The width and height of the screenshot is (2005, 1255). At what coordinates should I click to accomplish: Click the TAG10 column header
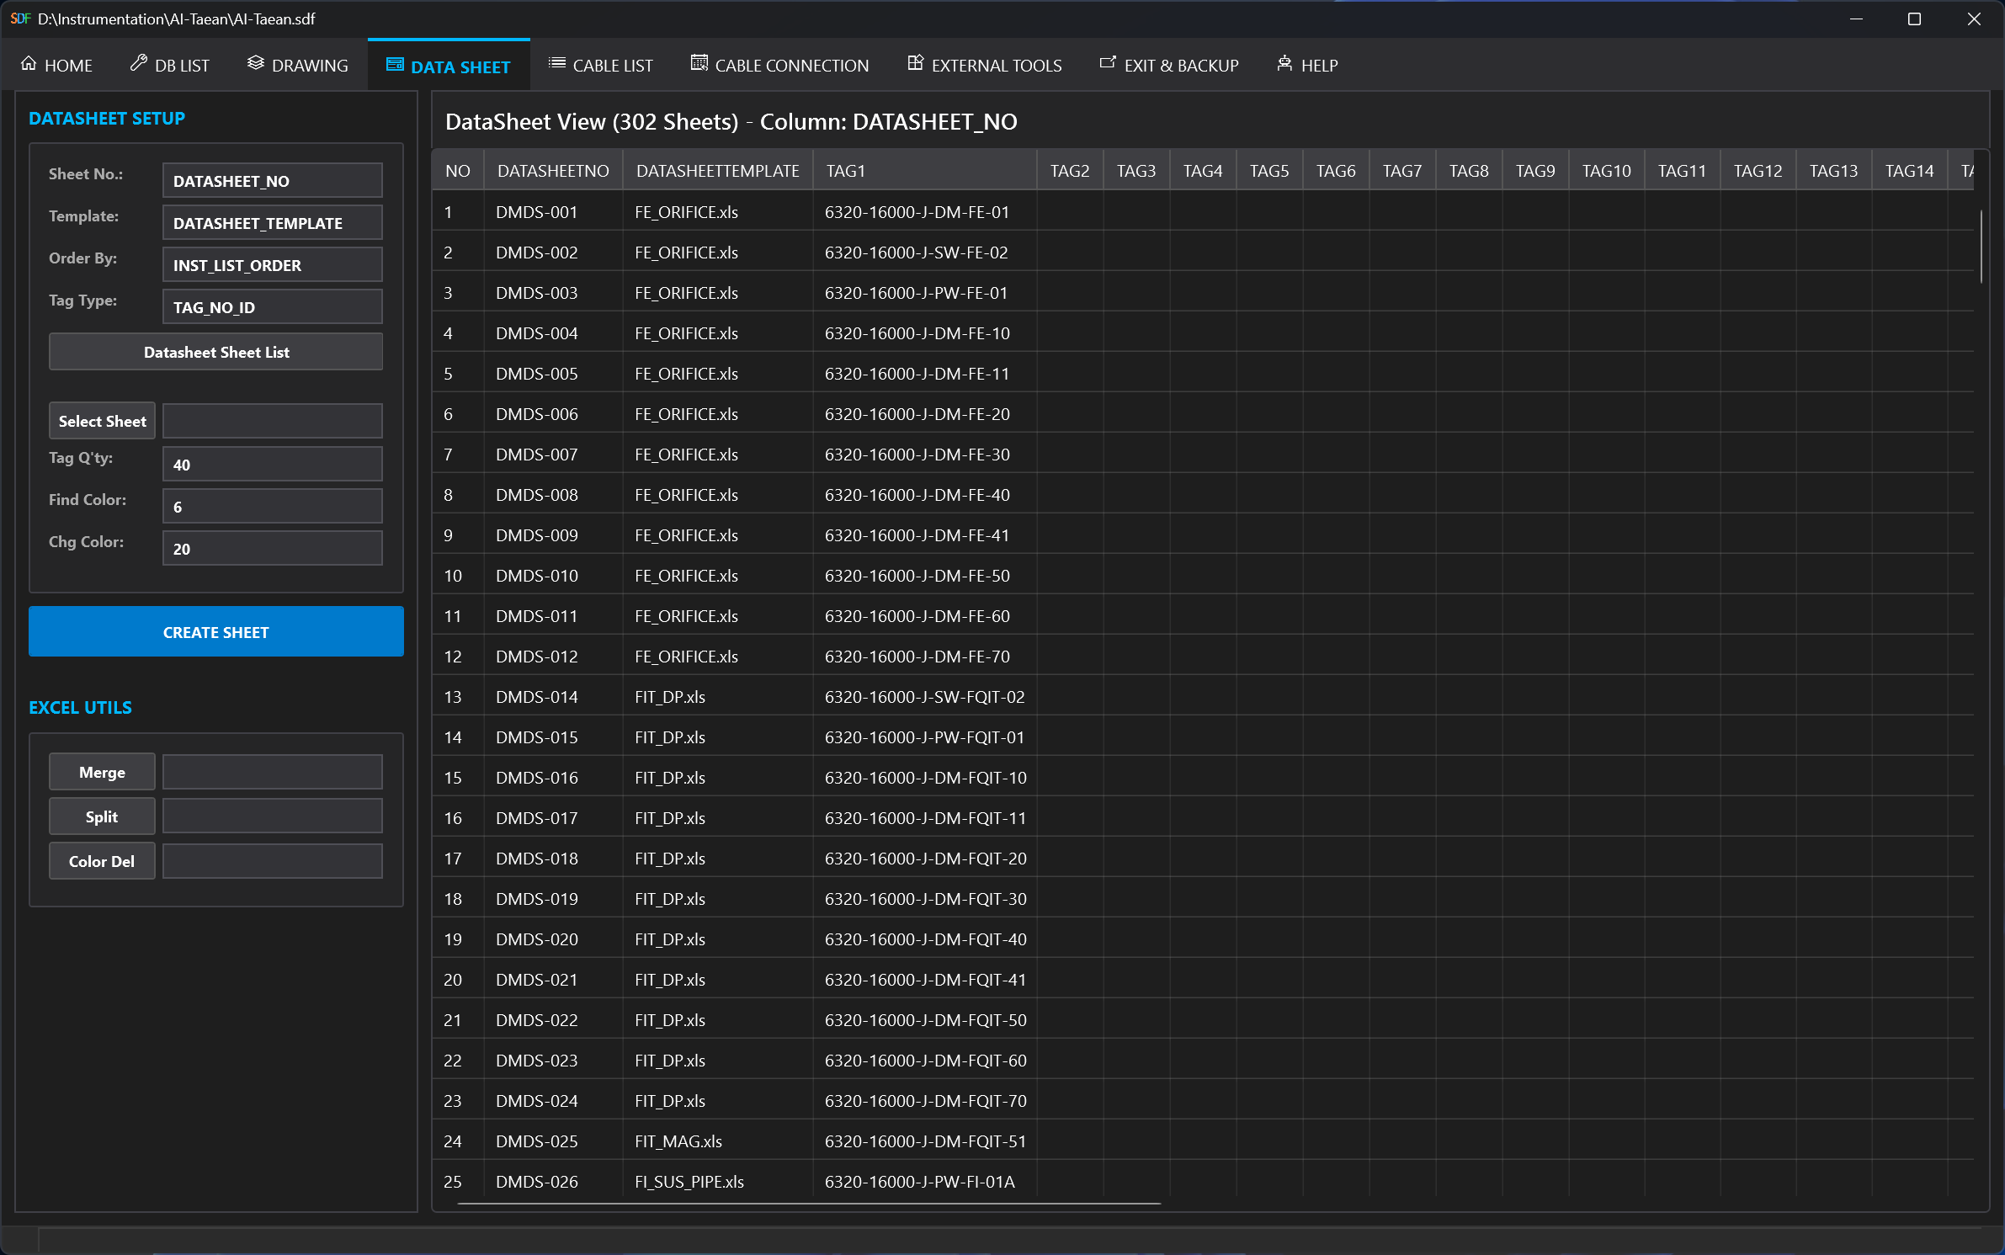click(x=1606, y=171)
